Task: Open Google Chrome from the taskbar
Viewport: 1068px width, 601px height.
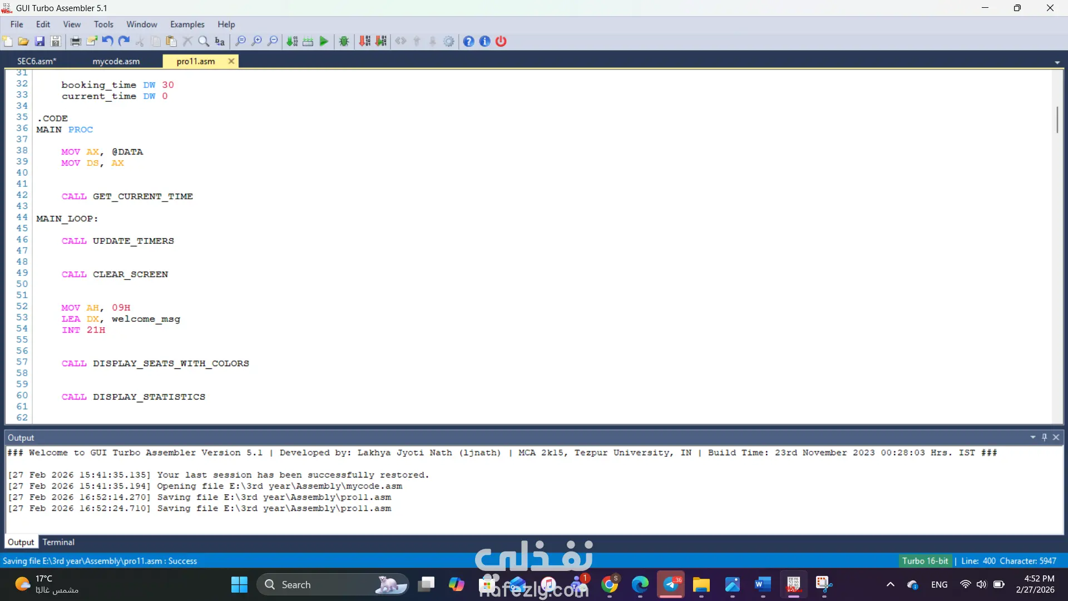Action: coord(610,584)
